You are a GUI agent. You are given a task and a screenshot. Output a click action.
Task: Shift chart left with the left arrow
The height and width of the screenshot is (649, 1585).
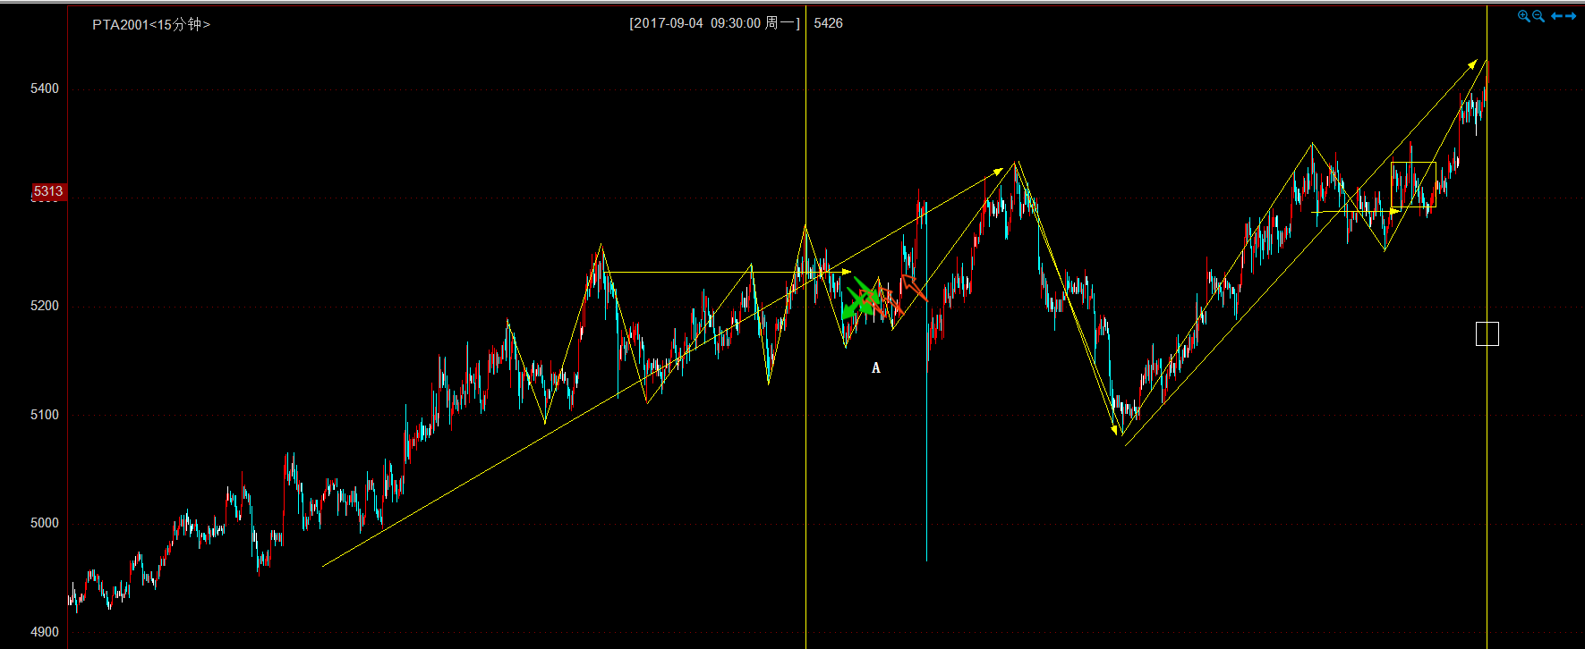point(1556,16)
